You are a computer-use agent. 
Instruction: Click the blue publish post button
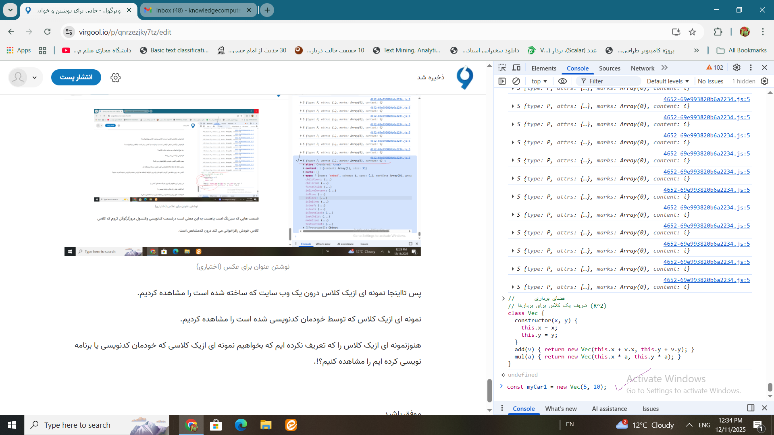(76, 77)
